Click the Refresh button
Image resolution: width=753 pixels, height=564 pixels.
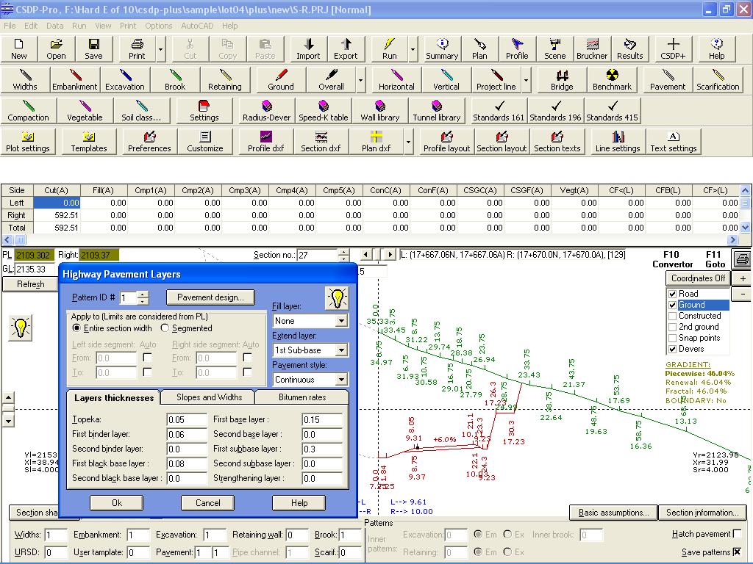[x=30, y=284]
